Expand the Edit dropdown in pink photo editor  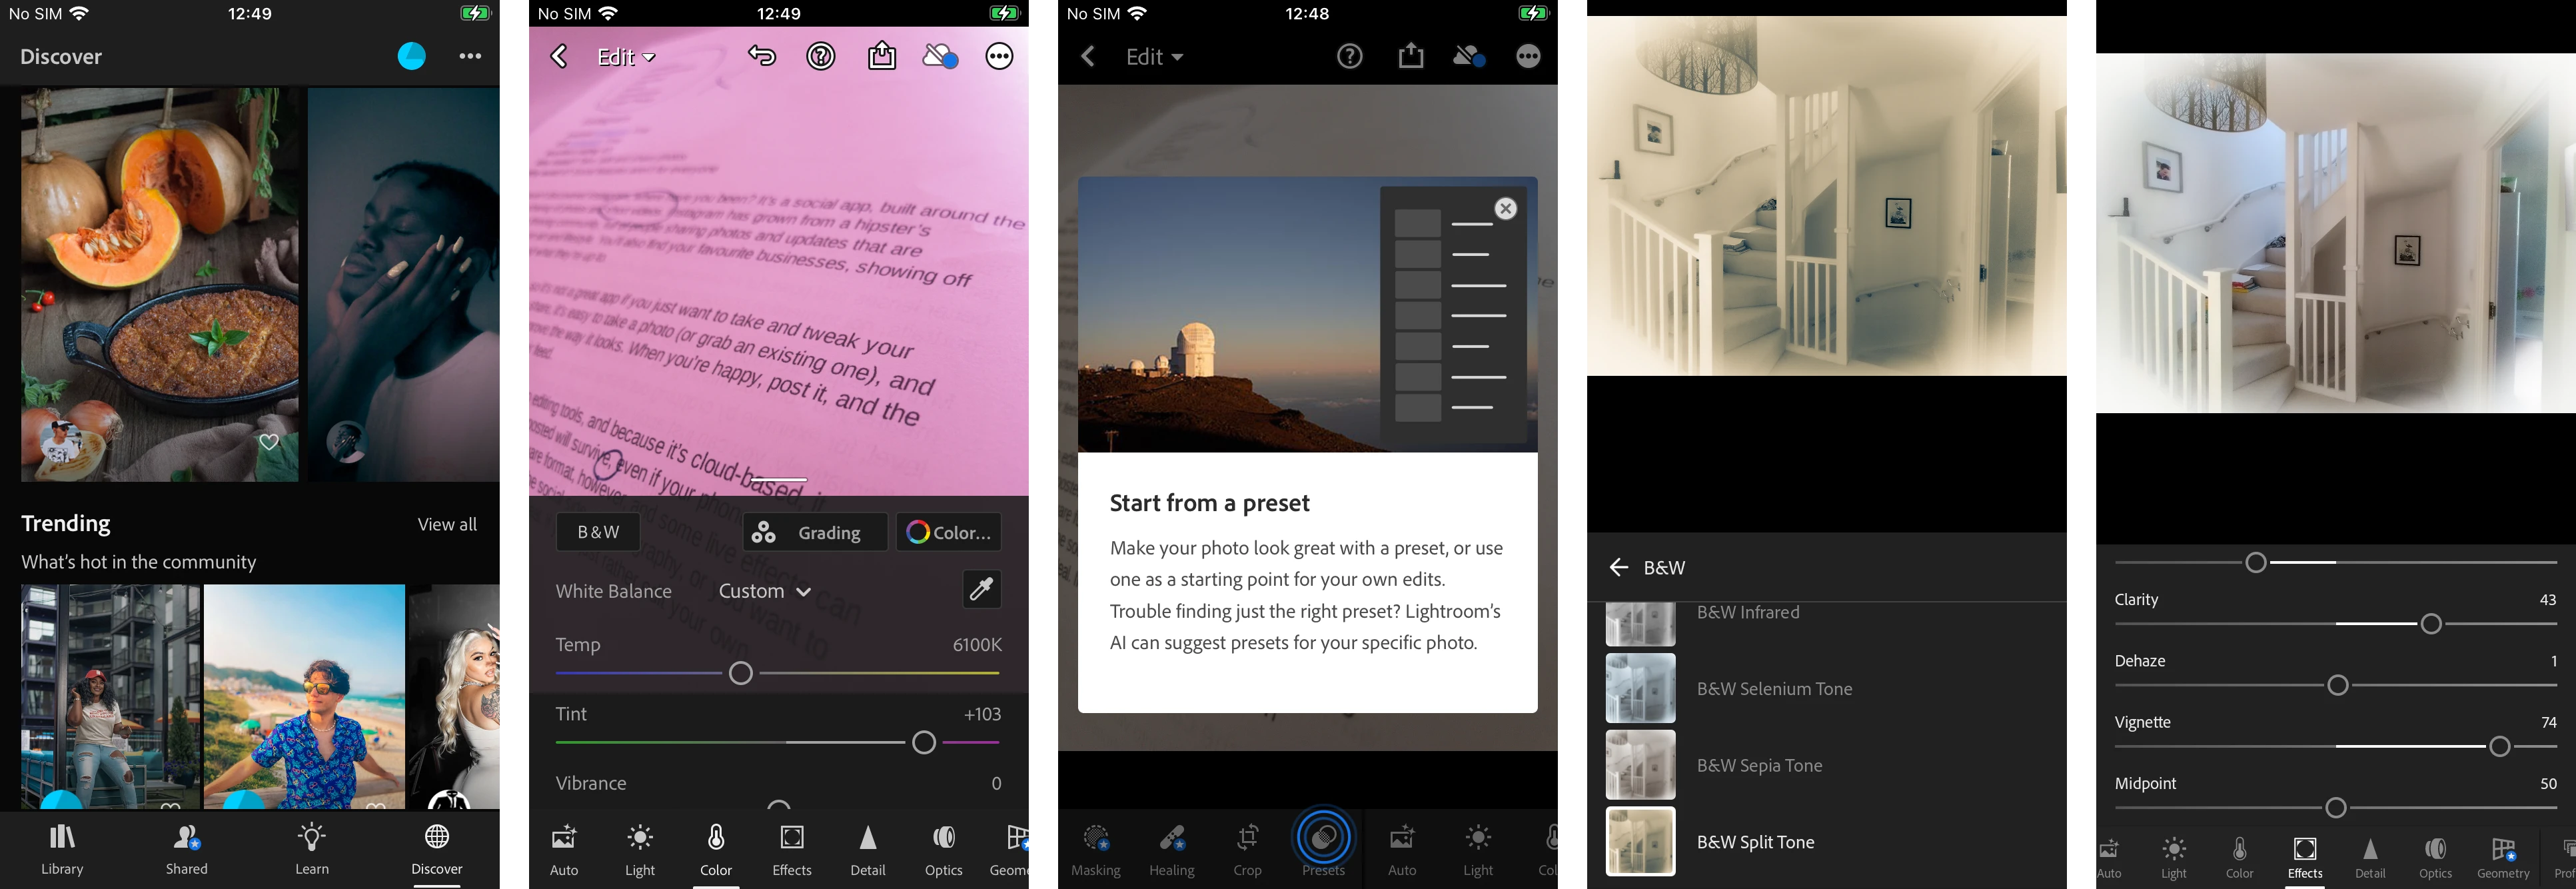[626, 57]
